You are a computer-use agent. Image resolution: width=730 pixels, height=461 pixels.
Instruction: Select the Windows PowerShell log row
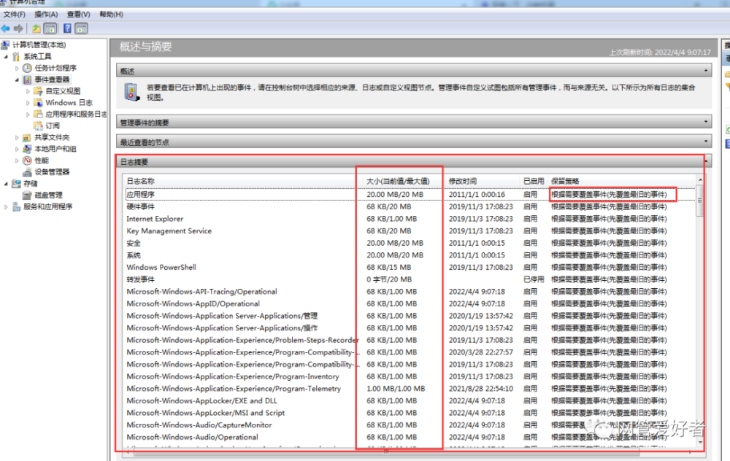click(x=410, y=267)
